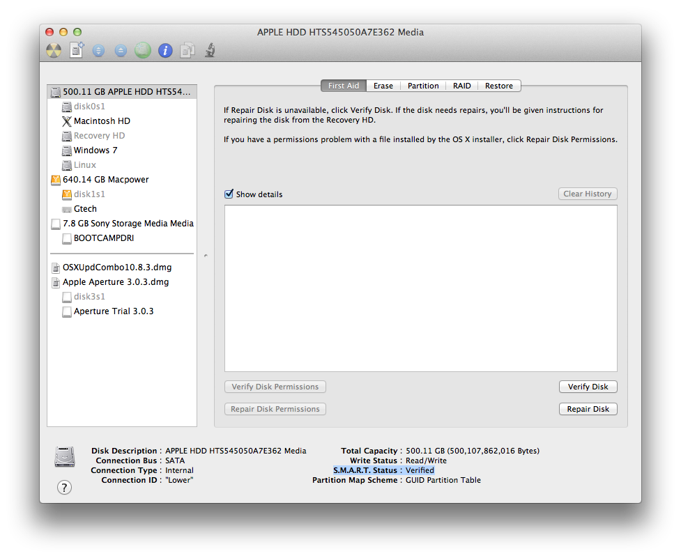Select the 500.11 GB APPLE HDD disk

122,91
